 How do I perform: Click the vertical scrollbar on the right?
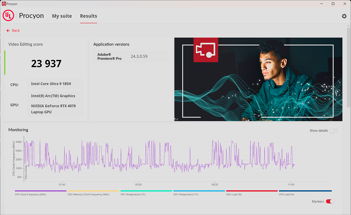pyautogui.click(x=349, y=67)
